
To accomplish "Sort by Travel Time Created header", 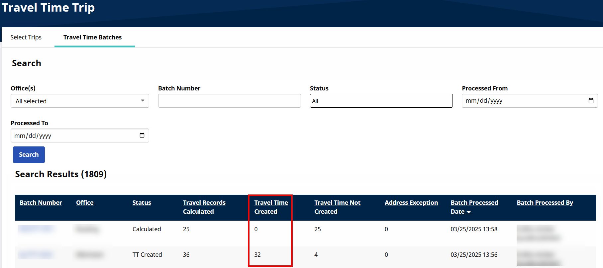I will 271,207.
